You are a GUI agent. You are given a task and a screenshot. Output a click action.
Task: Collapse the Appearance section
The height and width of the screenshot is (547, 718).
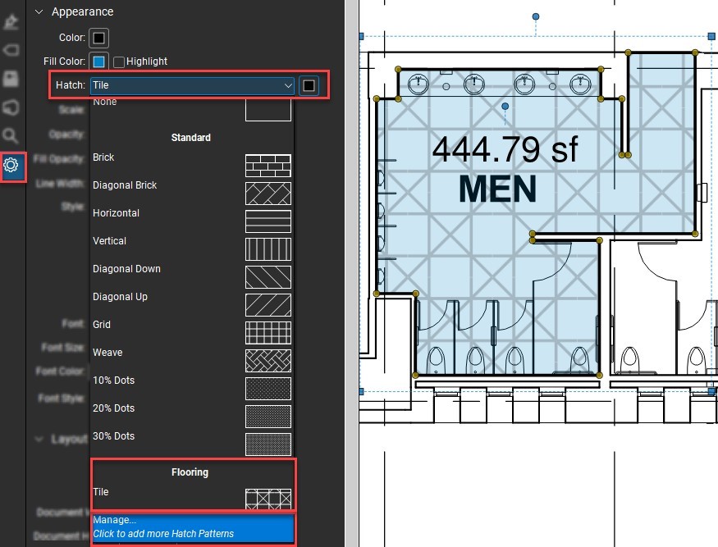coord(39,12)
